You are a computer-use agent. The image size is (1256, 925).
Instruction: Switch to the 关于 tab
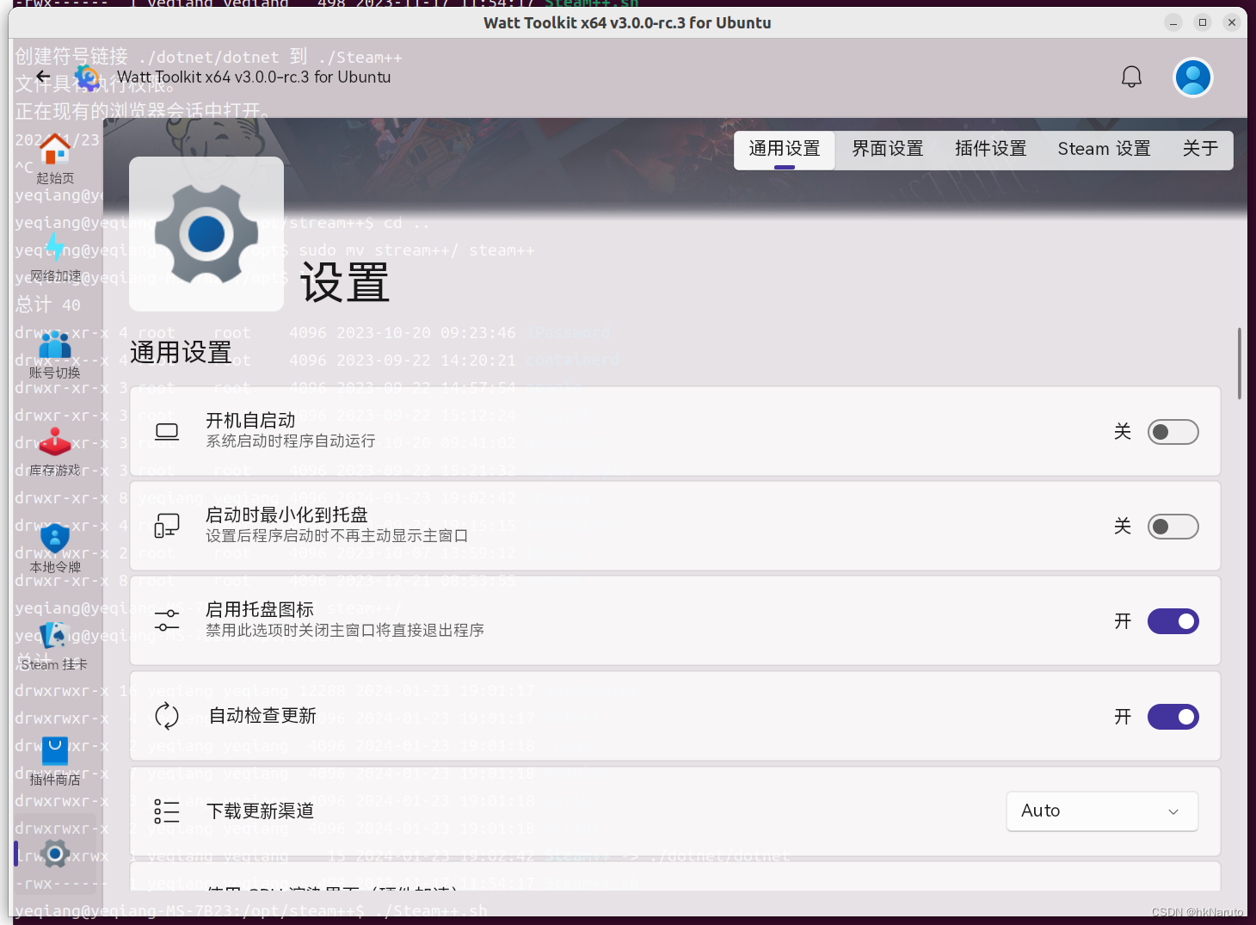click(1200, 150)
